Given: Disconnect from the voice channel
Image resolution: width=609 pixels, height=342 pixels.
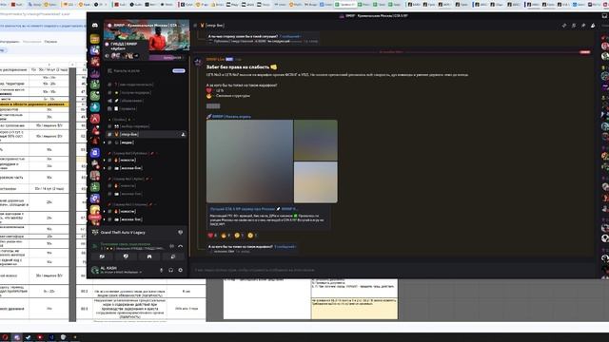Looking at the screenshot, I should click(180, 246).
